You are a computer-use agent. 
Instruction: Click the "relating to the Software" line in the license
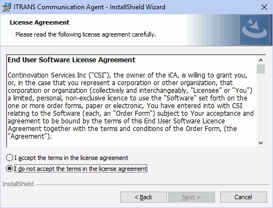[44, 114]
